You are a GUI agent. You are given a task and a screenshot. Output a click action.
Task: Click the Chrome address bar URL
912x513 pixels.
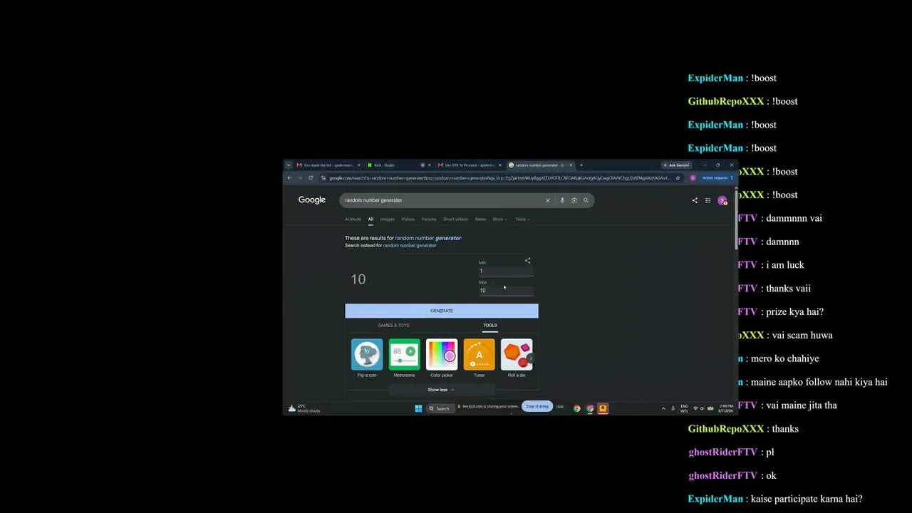click(499, 178)
